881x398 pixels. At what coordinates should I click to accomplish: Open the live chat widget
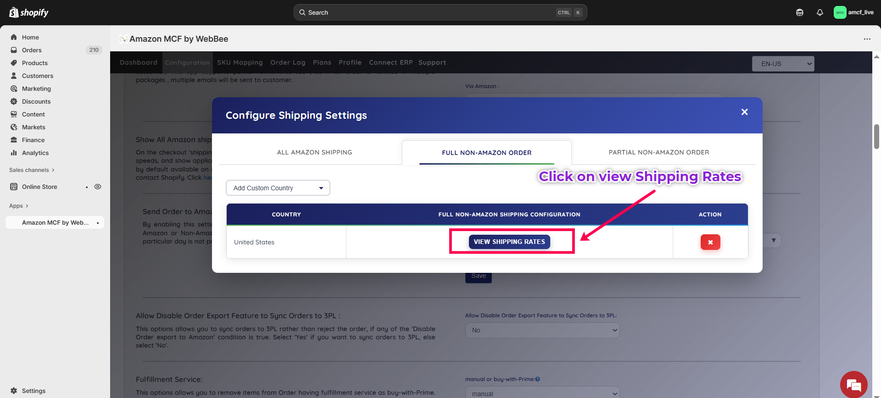[853, 384]
